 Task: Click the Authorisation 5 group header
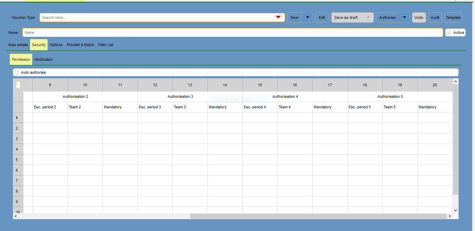click(400, 96)
